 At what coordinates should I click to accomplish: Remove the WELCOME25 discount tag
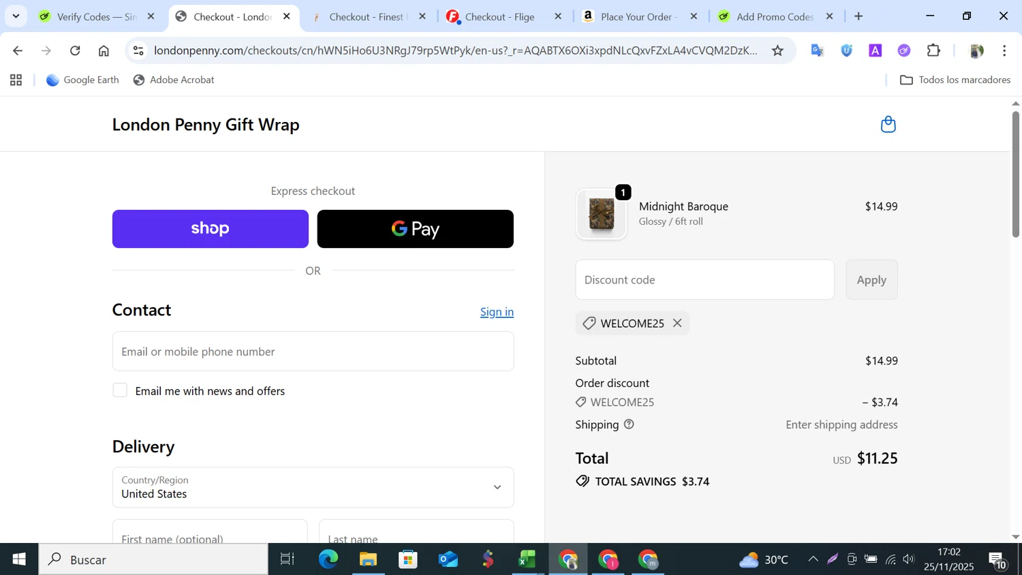coord(677,323)
